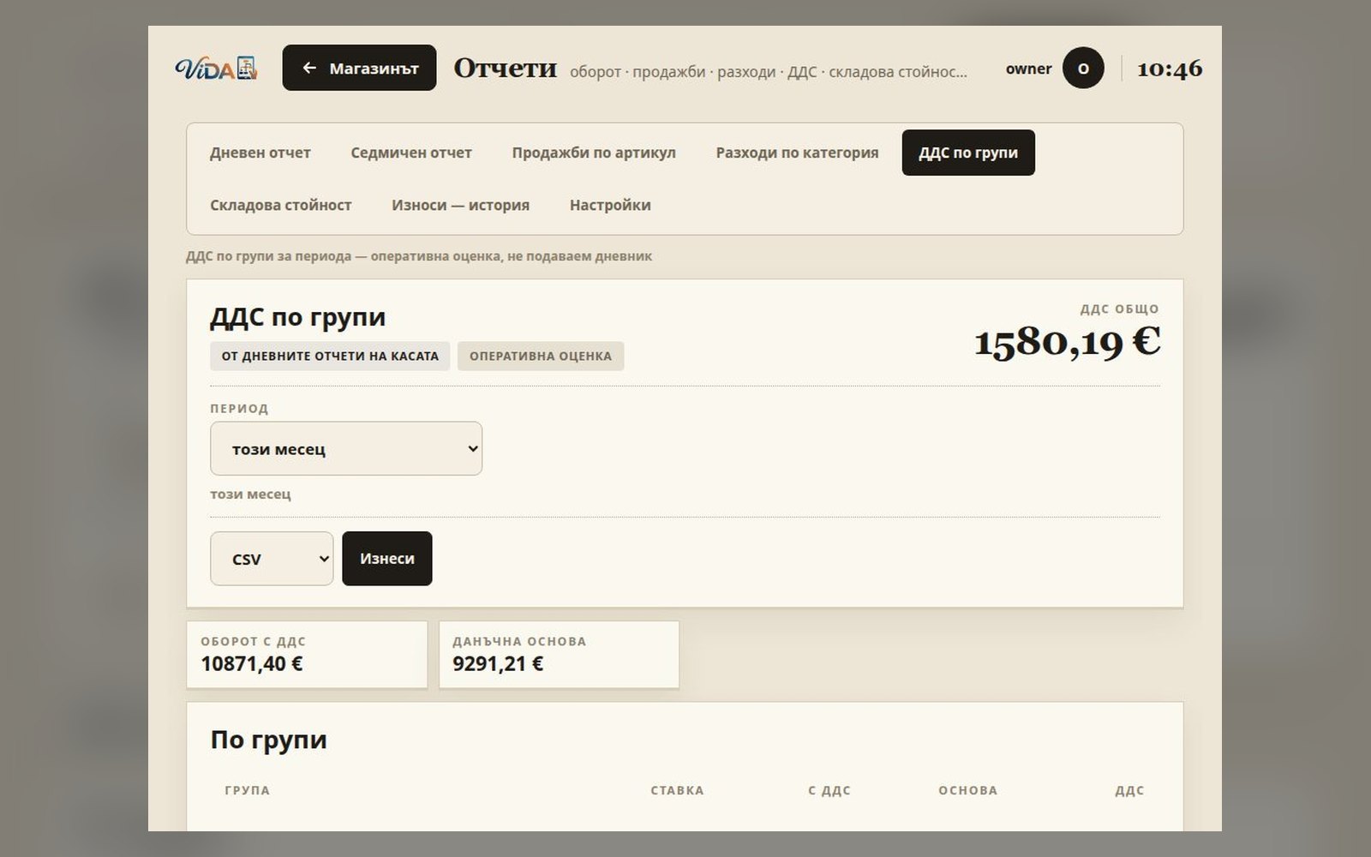Image resolution: width=1371 pixels, height=857 pixels.
Task: Click the Група column header
Action: pos(248,790)
